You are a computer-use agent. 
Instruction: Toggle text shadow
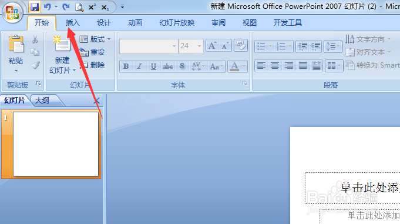pos(182,66)
